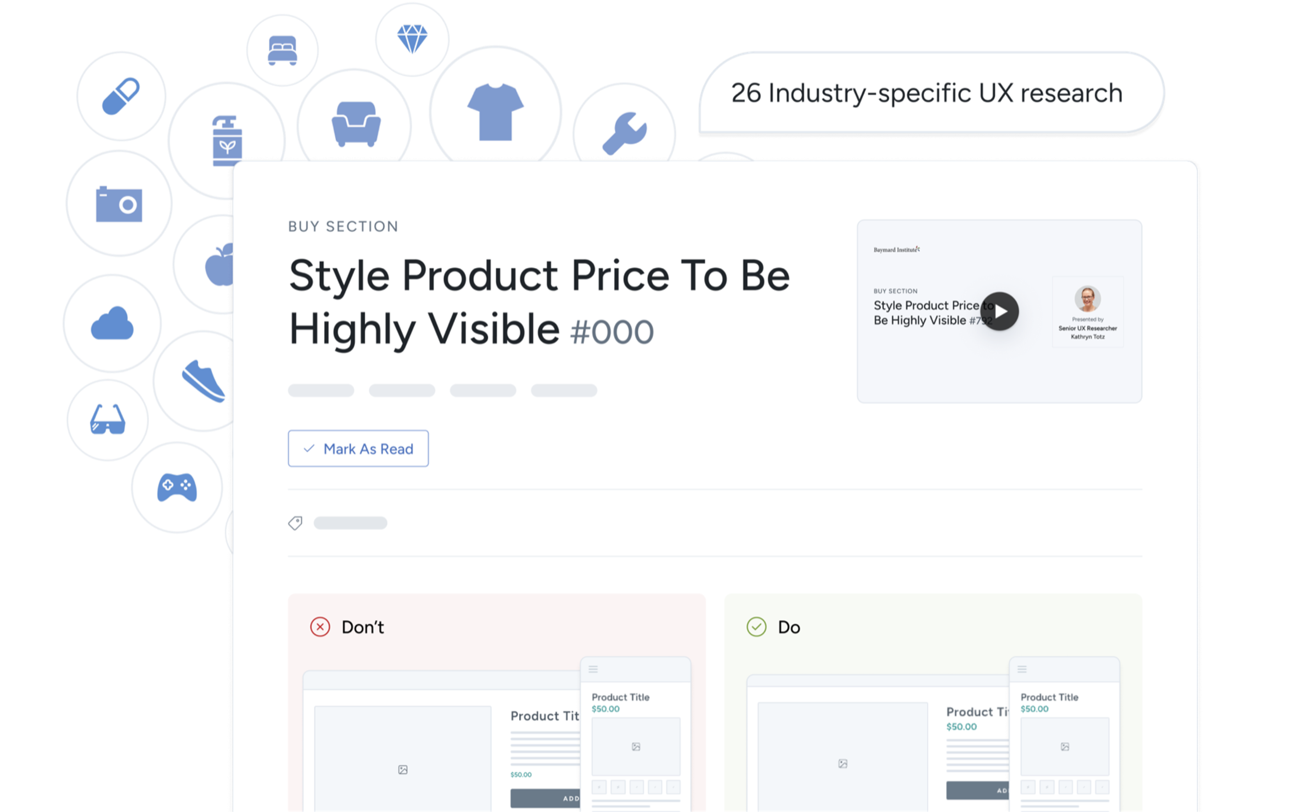
Task: Click the pill capsule industry icon
Action: pyautogui.click(x=121, y=96)
